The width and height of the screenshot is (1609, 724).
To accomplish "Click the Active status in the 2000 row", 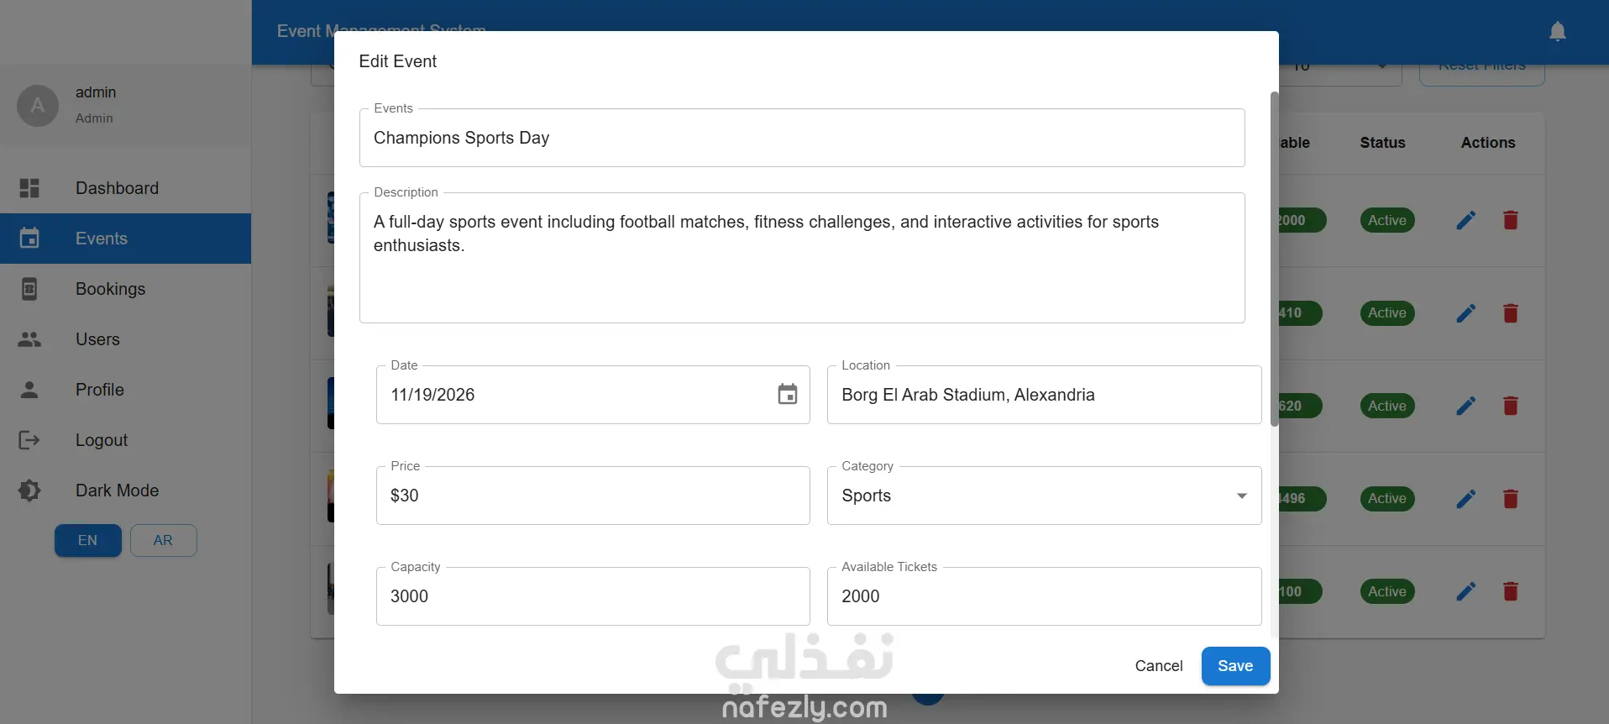I will (1387, 221).
